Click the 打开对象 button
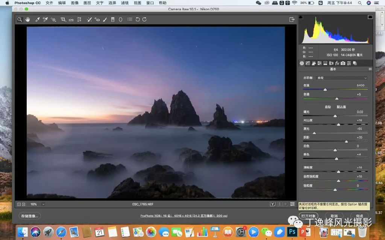The width and height of the screenshot is (385, 240). coord(309,216)
